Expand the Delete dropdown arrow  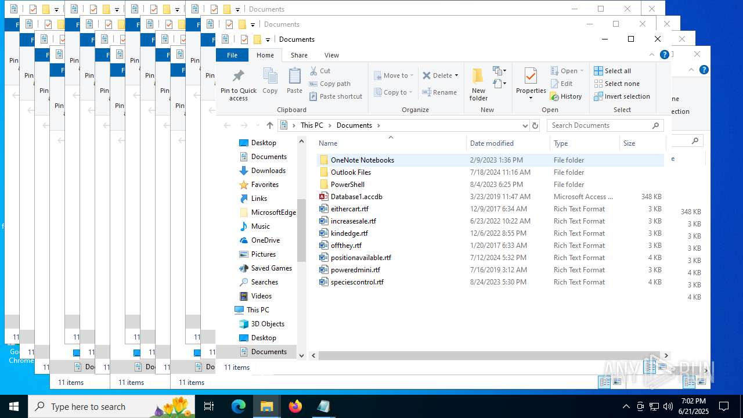tap(456, 75)
